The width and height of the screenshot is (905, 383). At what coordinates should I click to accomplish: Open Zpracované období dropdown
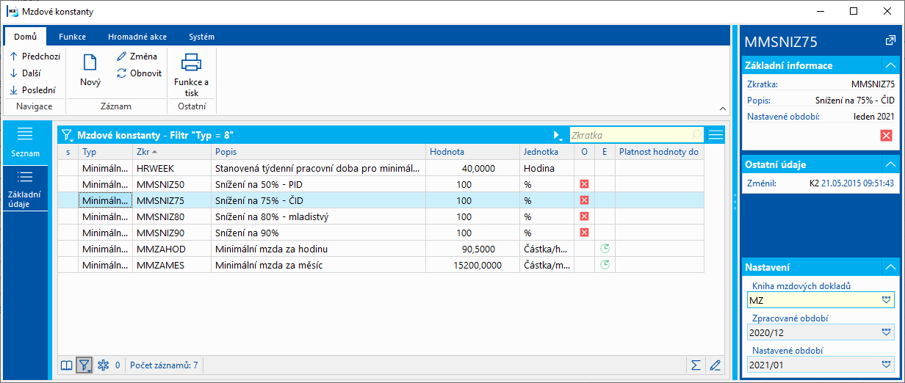click(x=886, y=332)
